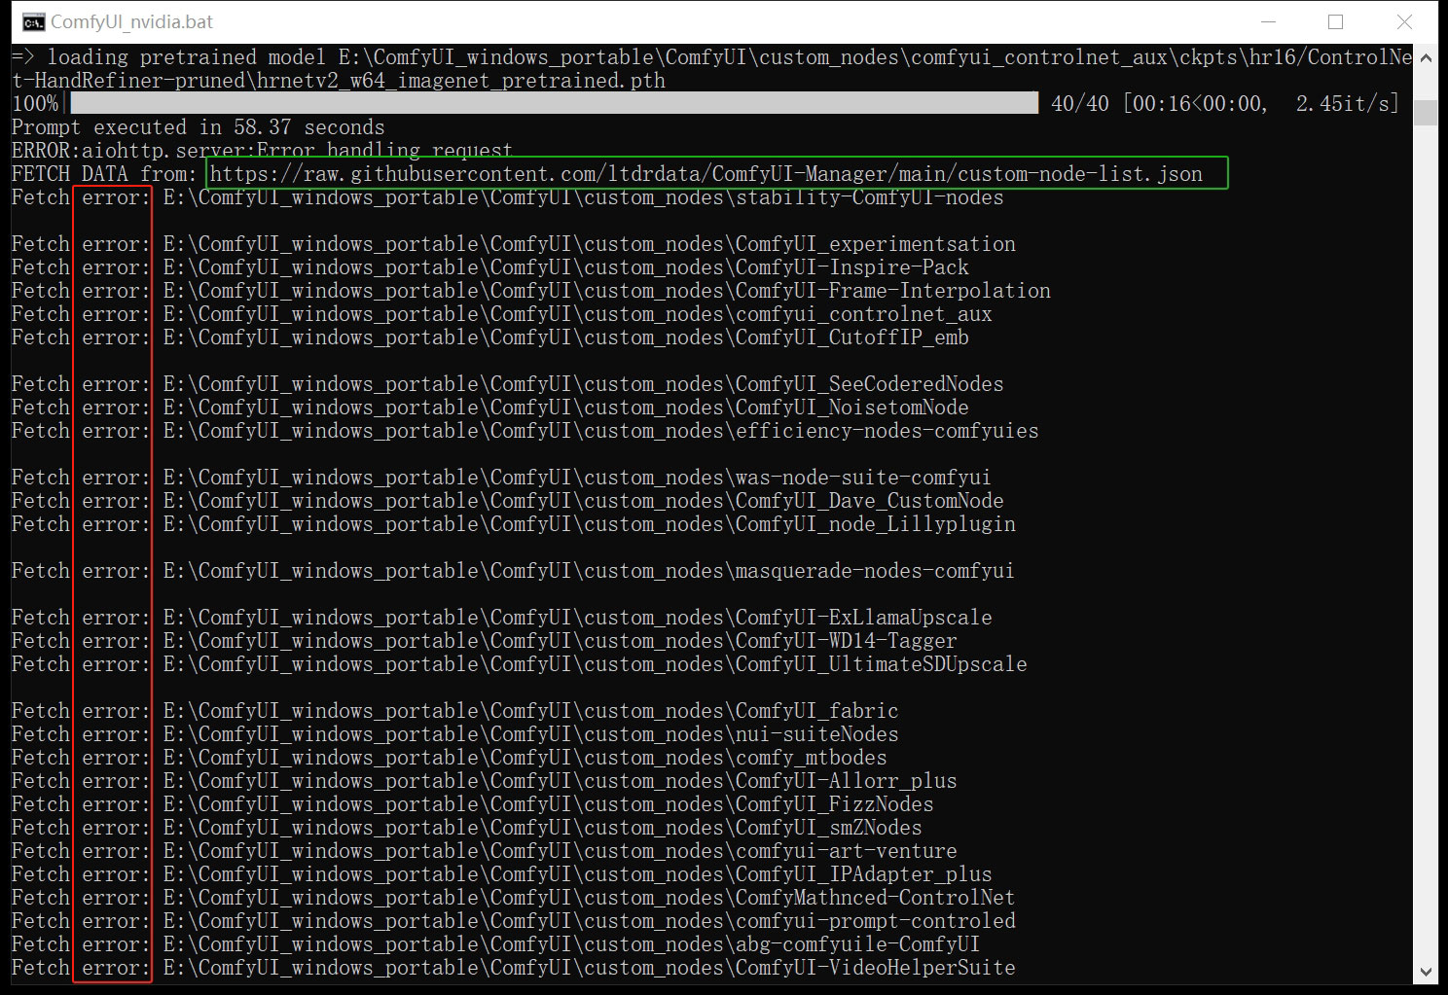Screen dimensions: 1448x995
Task: Maximize the ComfyUI_nvidia.bat console window
Action: (x=1335, y=21)
